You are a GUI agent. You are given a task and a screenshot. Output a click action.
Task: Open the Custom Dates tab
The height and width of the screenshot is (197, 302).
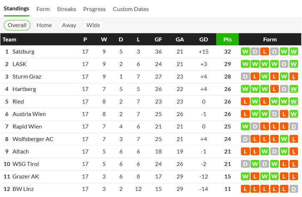pyautogui.click(x=131, y=9)
